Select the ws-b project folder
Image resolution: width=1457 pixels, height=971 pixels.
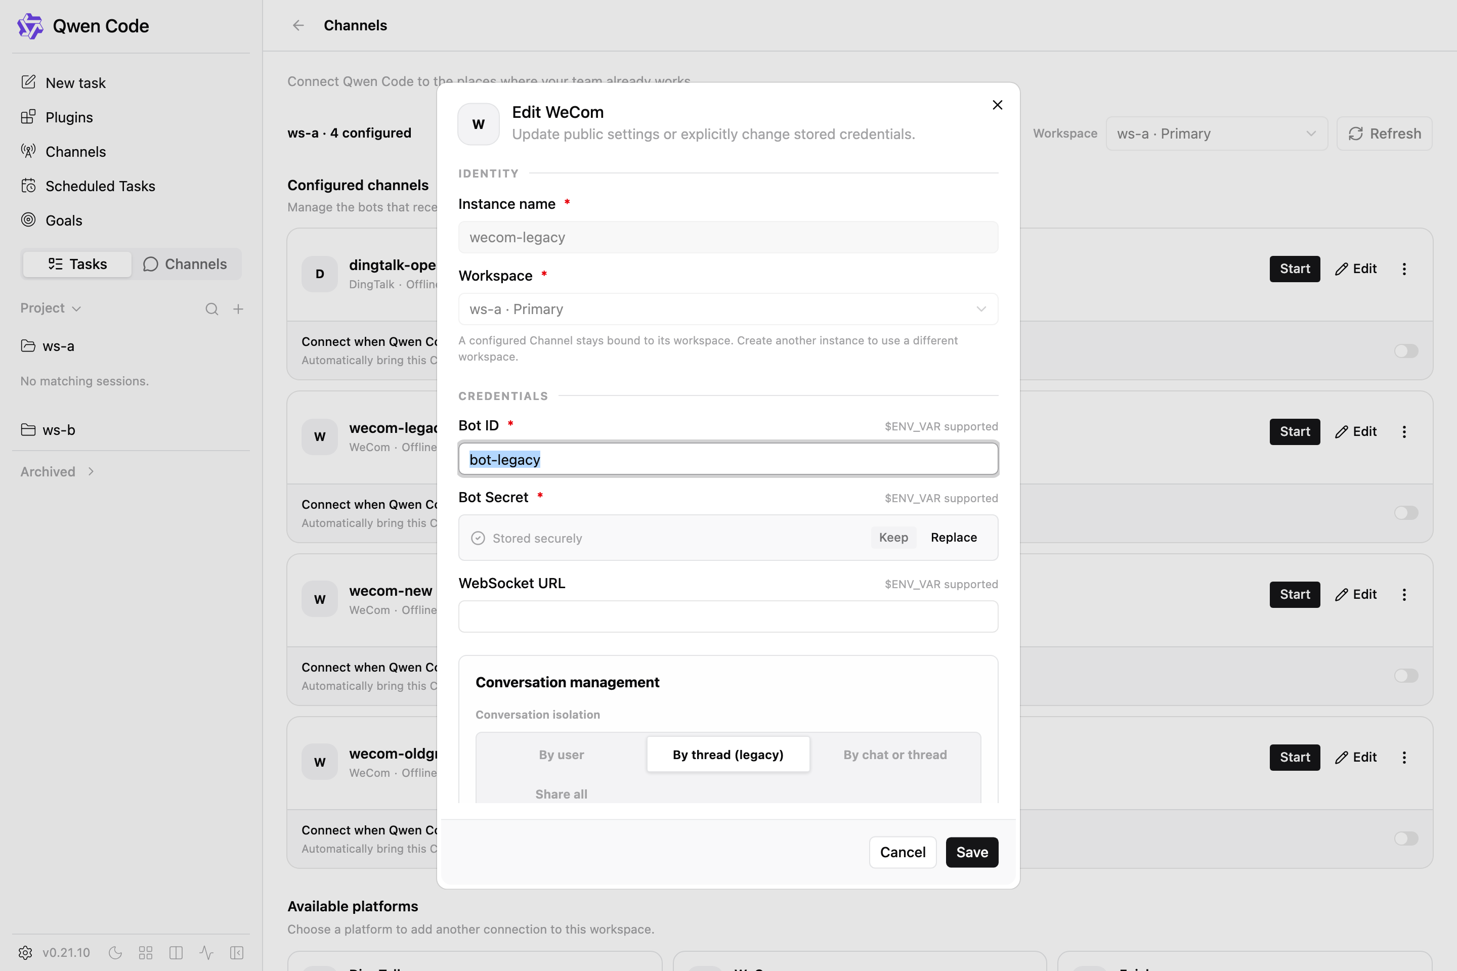coord(48,430)
